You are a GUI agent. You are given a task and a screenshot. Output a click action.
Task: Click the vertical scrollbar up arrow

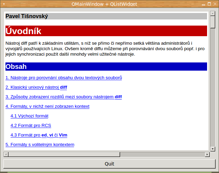[x=213, y=14]
